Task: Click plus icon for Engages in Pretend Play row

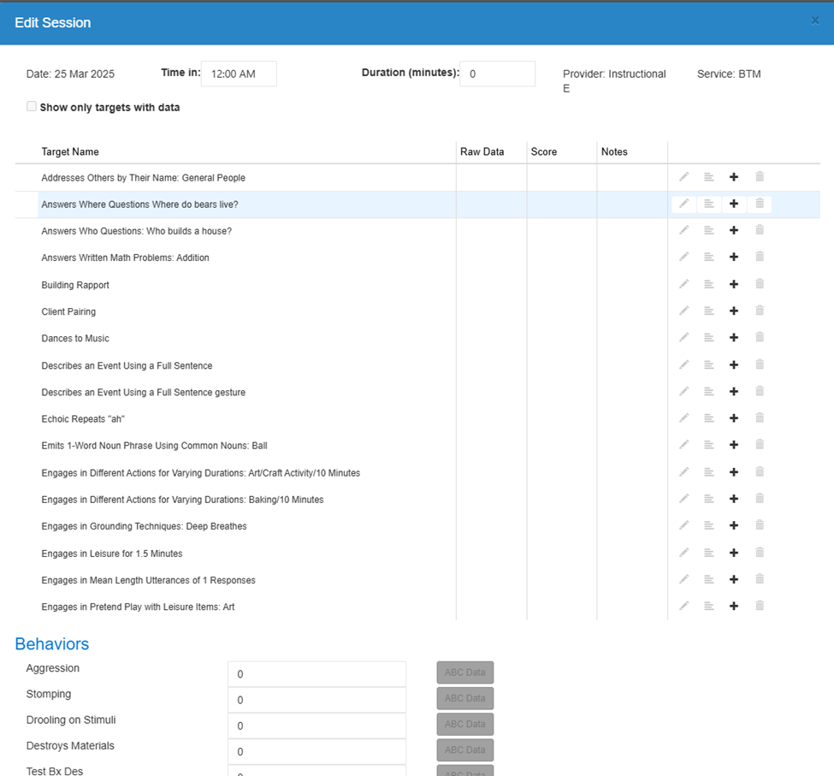Action: [734, 607]
